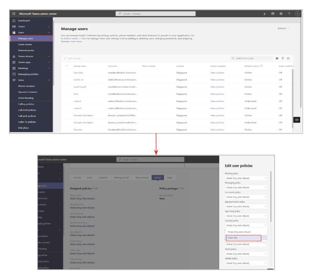The width and height of the screenshot is (311, 279).
Task: Collapse the Users section chevron
Action: (x=48, y=33)
